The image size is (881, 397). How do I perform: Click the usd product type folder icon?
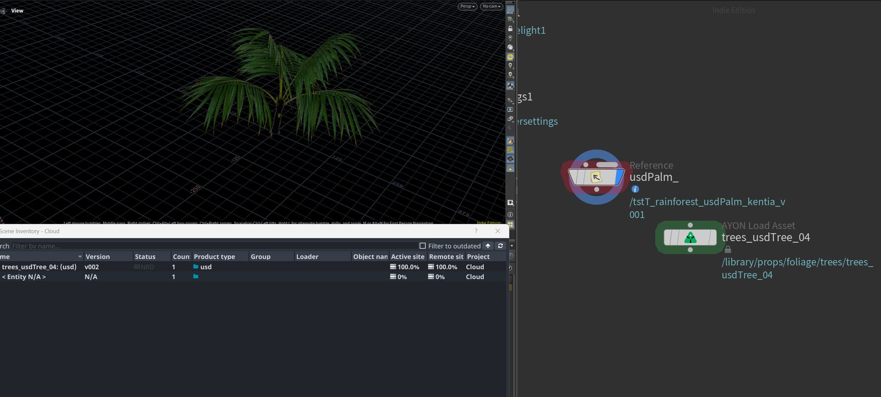pos(196,266)
